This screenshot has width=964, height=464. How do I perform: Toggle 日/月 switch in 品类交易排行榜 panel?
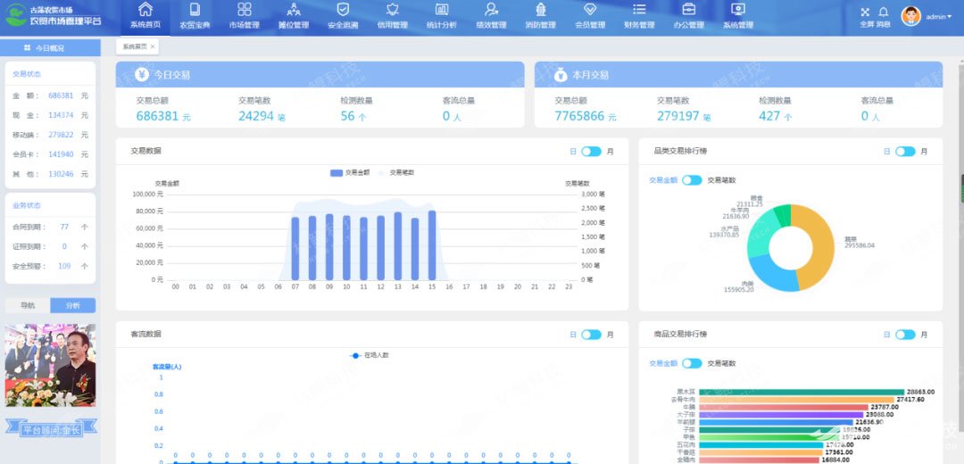905,152
